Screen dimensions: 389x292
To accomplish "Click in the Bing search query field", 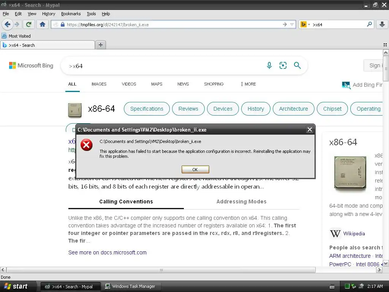I will [164, 66].
